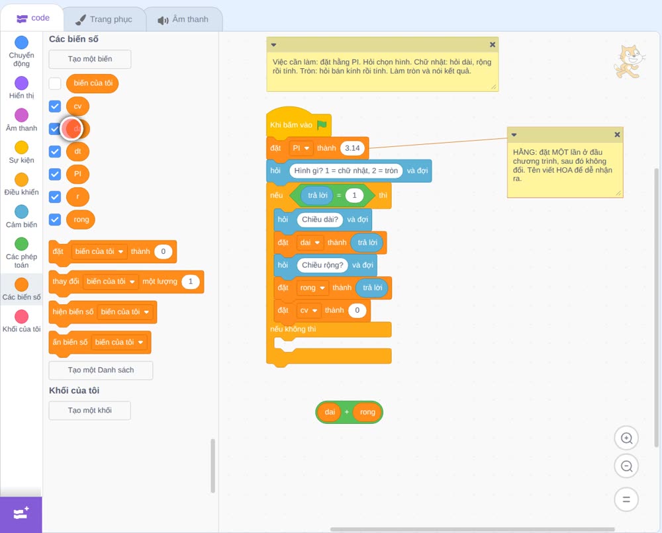Open the Các phép toán block category
The image size is (662, 533).
21,253
